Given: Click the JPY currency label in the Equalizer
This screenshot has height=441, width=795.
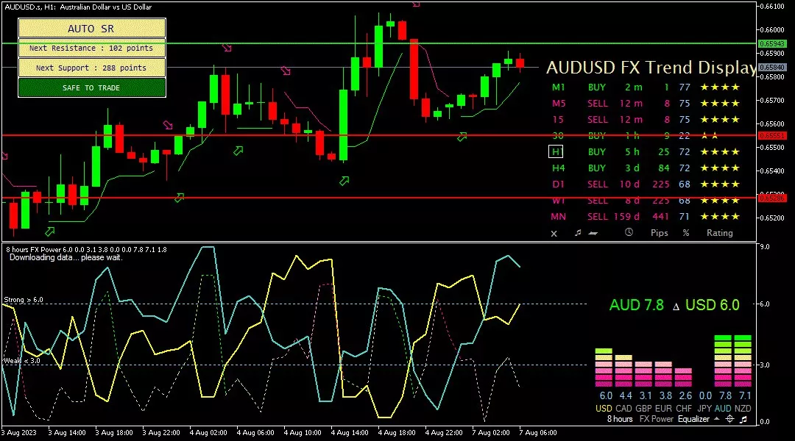Looking at the screenshot, I should (x=704, y=409).
